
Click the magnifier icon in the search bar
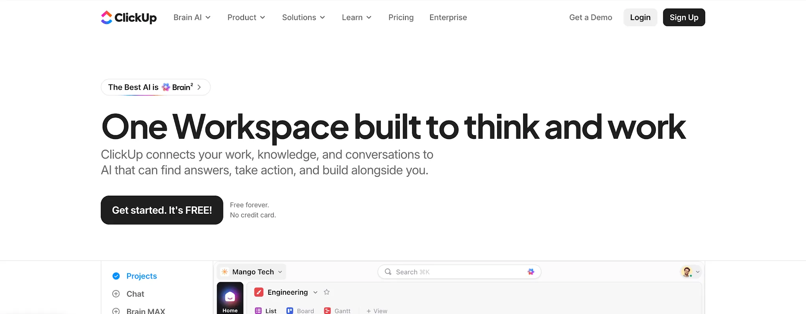pos(388,272)
